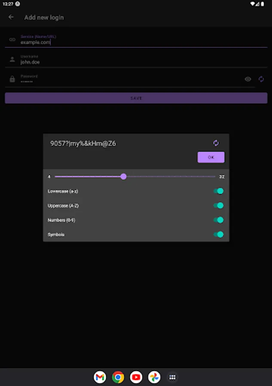The image size is (272, 386).
Task: Focus the Username field with john.doe
Action: point(136,60)
